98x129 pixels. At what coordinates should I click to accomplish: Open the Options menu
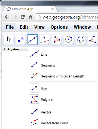(59, 27)
